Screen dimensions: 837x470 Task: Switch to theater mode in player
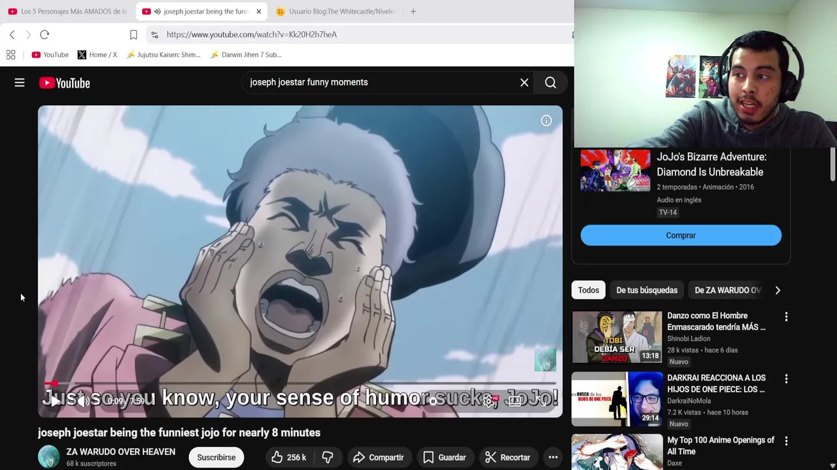515,401
